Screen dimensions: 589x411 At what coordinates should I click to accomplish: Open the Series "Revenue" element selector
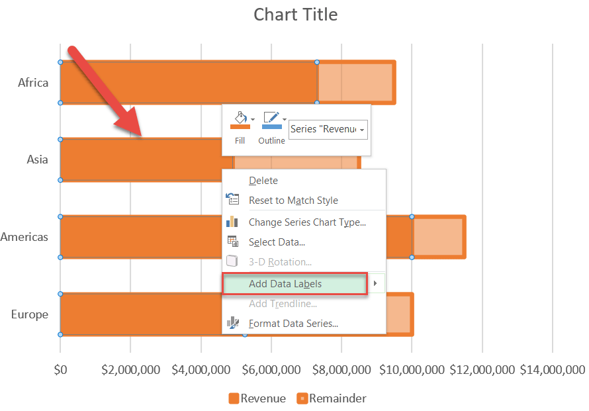pos(328,129)
